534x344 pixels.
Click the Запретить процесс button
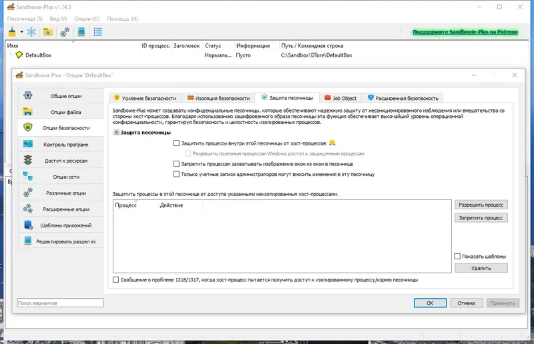point(481,218)
